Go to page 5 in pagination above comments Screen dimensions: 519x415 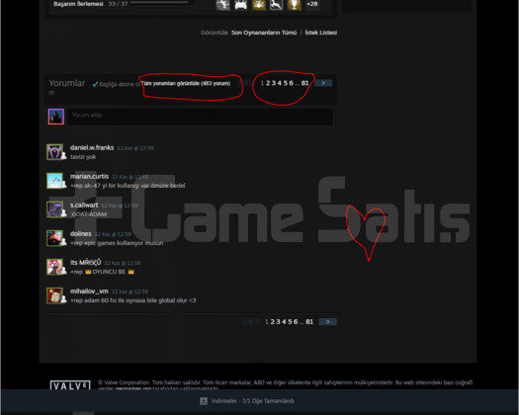point(286,83)
